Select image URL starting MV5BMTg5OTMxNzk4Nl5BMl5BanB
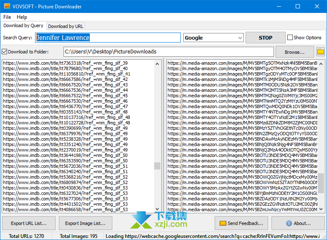The height and width of the screenshot is (240, 327). 242,63
